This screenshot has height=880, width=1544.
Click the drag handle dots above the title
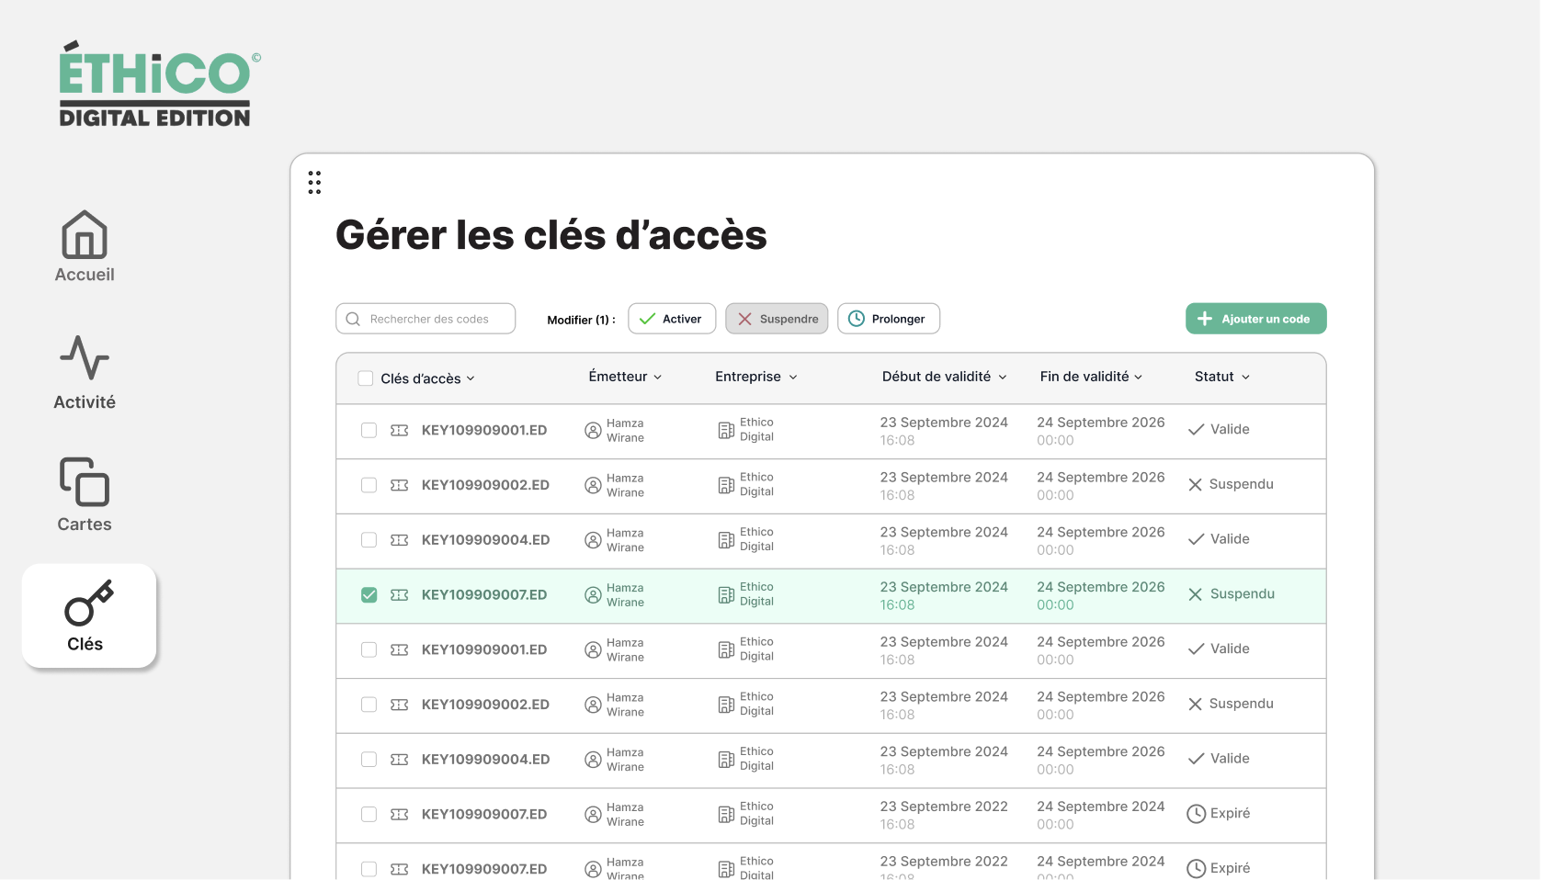tap(314, 183)
